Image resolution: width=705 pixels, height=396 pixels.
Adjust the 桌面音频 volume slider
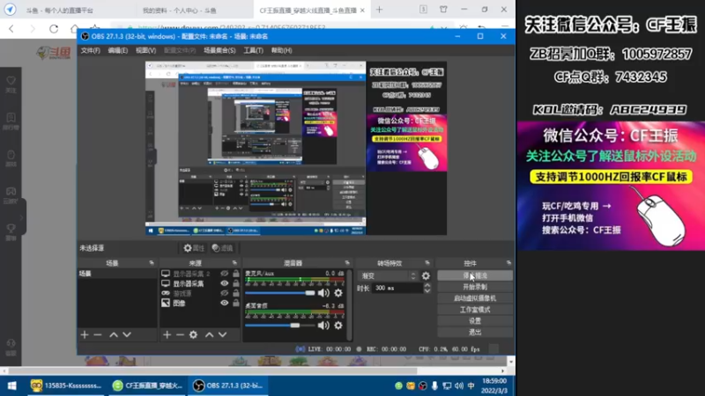pos(280,326)
